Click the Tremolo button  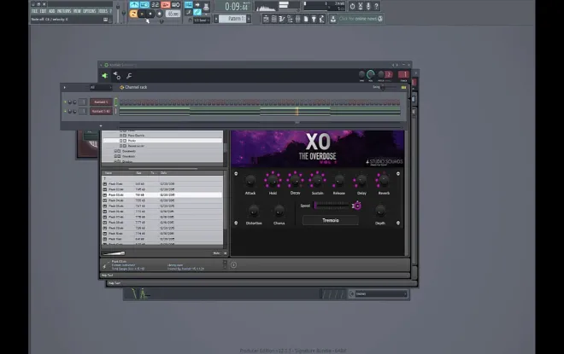[331, 220]
